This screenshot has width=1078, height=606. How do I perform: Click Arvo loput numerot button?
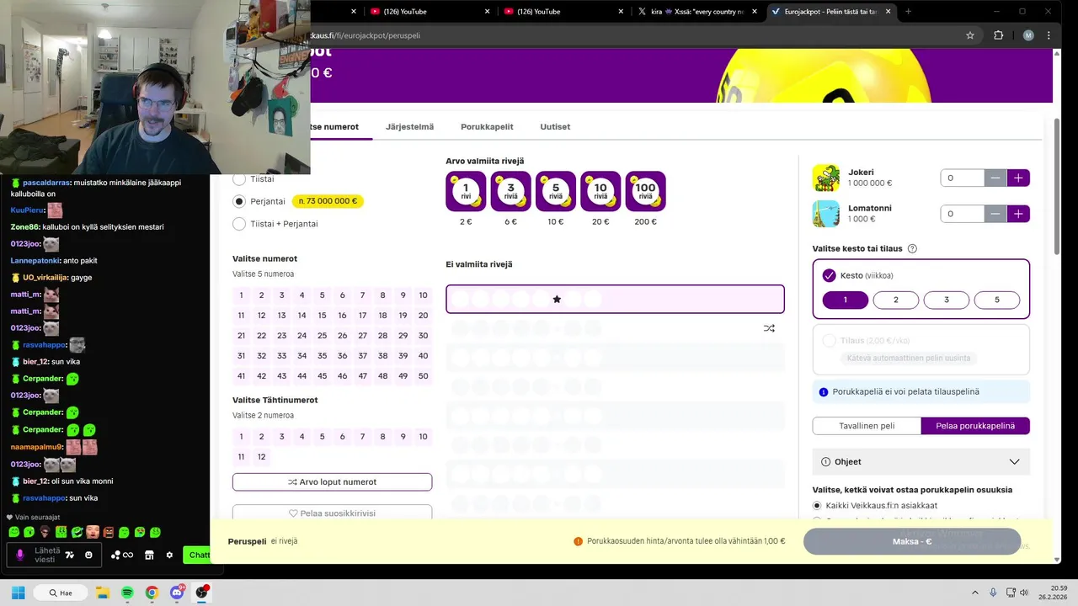tap(332, 482)
